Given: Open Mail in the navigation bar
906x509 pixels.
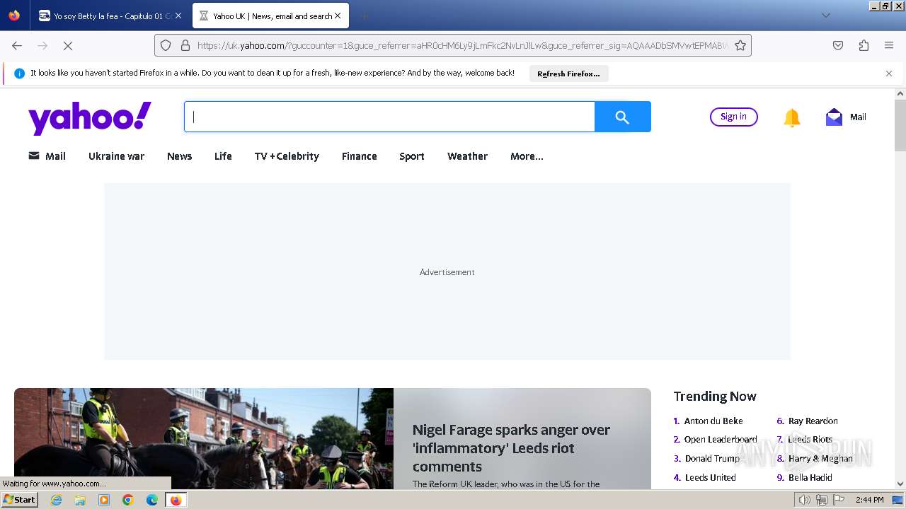Looking at the screenshot, I should tap(47, 156).
